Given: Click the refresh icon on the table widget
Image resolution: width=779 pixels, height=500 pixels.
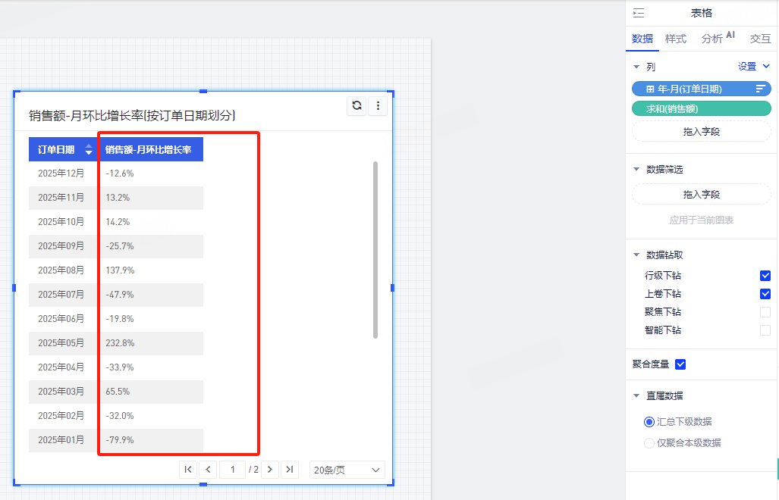Looking at the screenshot, I should (357, 106).
